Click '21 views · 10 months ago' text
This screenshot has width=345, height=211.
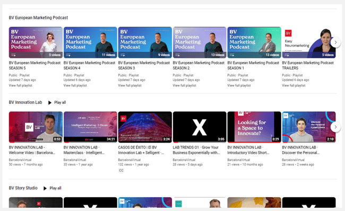pos(245,165)
